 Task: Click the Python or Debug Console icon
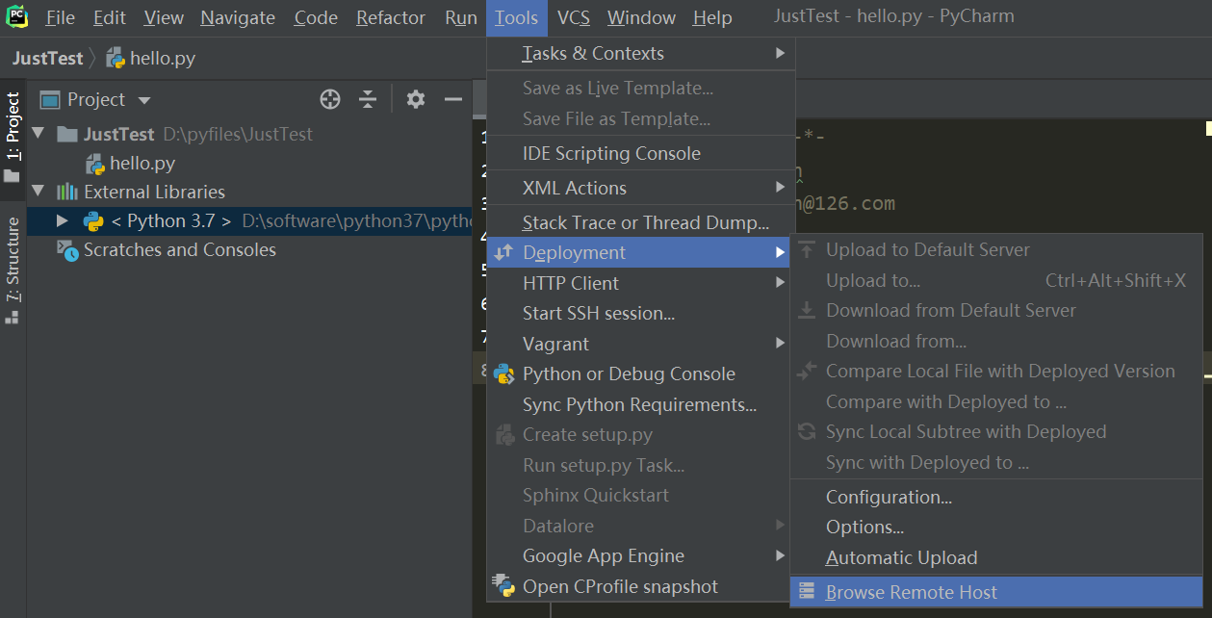pyautogui.click(x=504, y=373)
